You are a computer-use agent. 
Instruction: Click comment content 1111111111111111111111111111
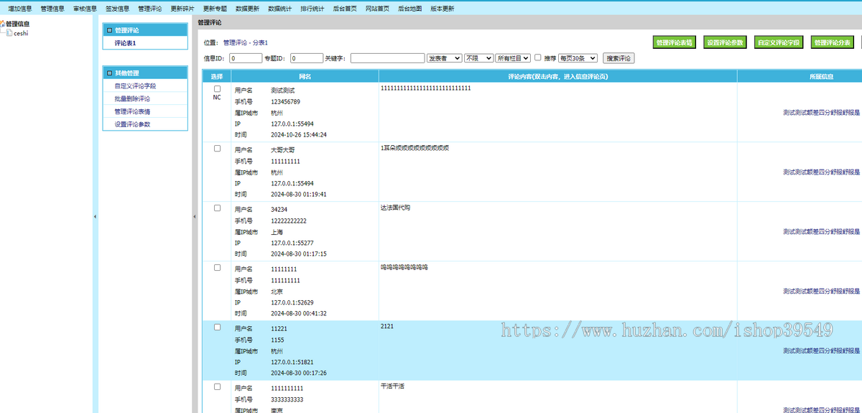coord(426,88)
